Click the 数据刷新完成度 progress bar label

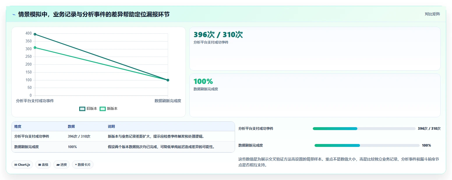[250, 145]
